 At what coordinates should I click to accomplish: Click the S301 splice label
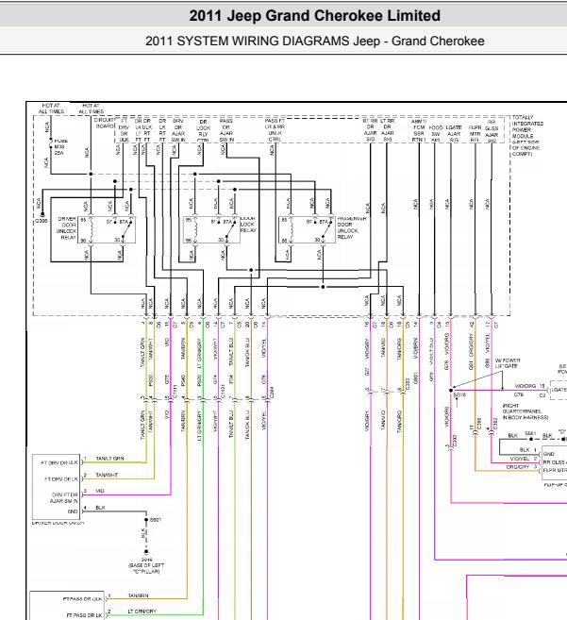156,520
